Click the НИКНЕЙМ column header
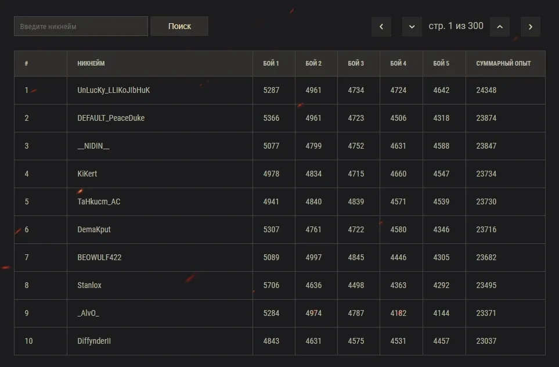Screen dimensions: 559x367 (91, 63)
